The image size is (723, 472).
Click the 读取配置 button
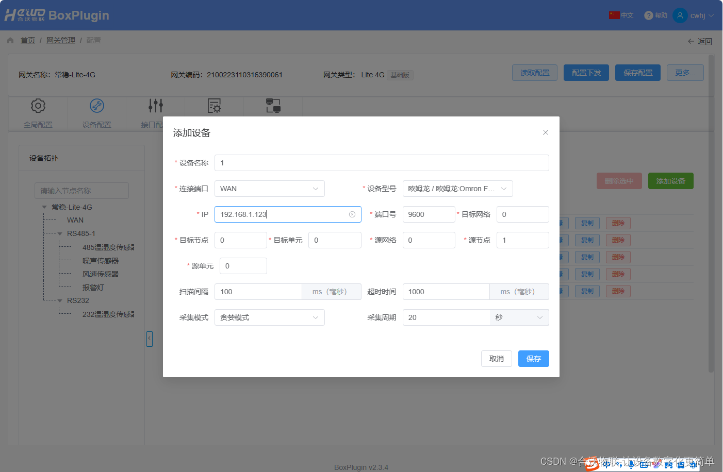pyautogui.click(x=535, y=73)
